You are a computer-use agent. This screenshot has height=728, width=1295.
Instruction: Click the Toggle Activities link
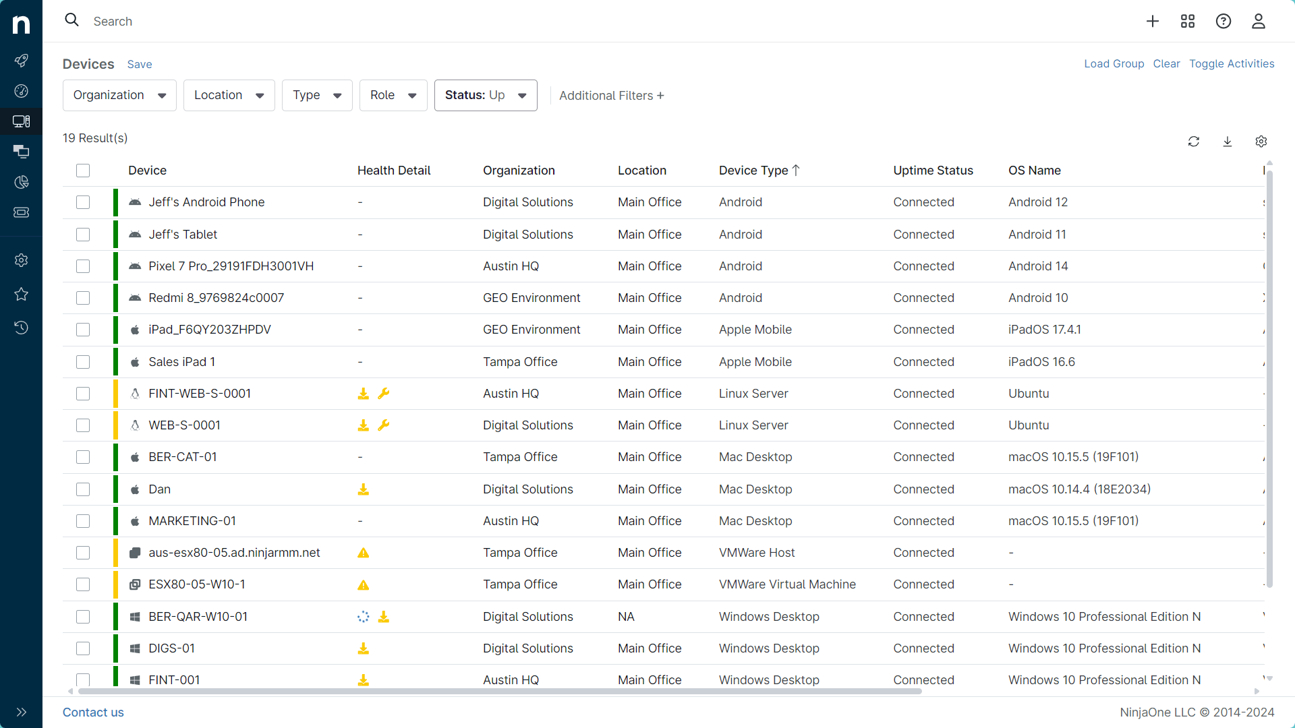(1231, 63)
